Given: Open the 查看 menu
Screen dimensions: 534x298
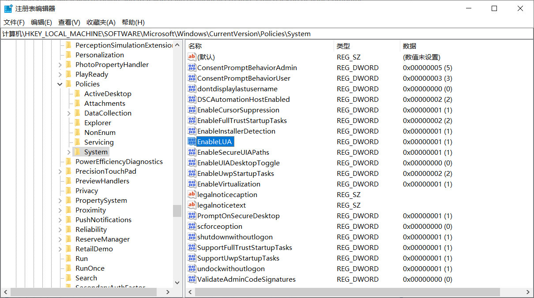Looking at the screenshot, I should click(68, 22).
